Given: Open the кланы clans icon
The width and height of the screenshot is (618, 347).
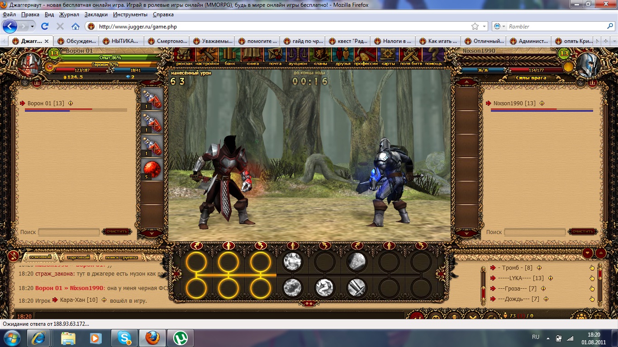Looking at the screenshot, I should click(320, 56).
